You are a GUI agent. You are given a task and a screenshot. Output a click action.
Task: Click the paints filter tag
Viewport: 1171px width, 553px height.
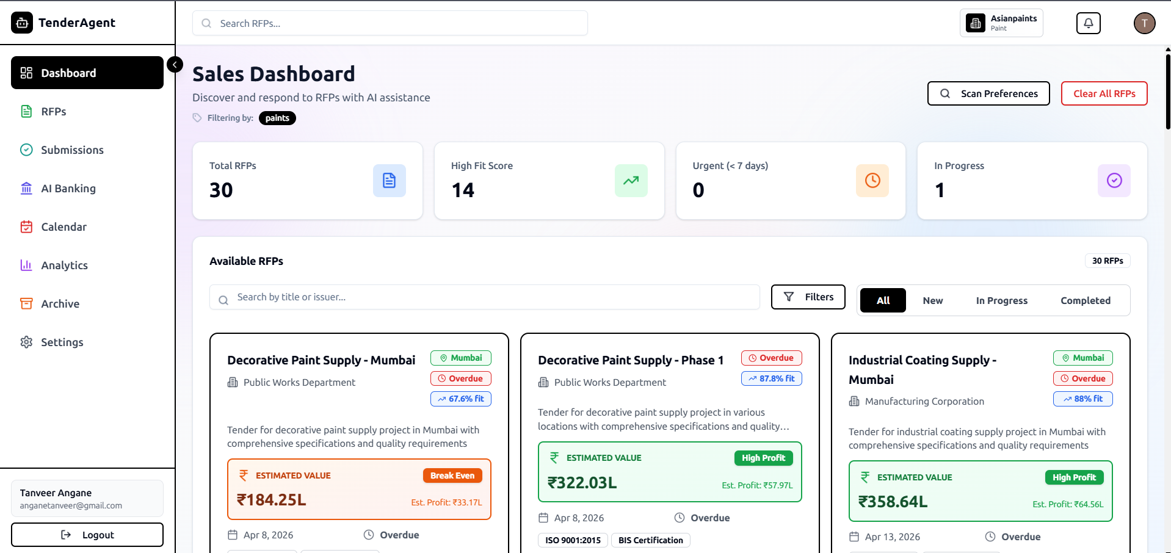(277, 118)
